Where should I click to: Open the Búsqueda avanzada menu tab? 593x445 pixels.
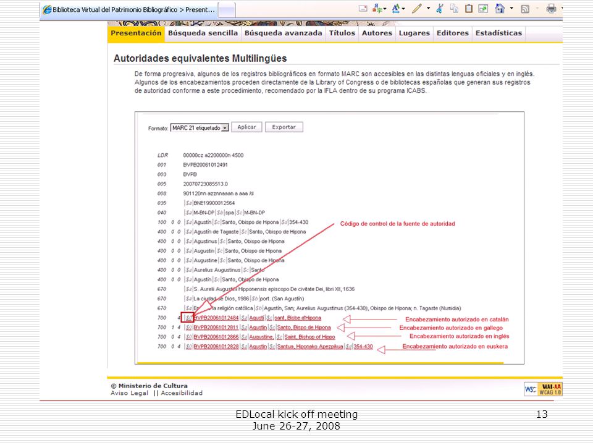tap(284, 33)
